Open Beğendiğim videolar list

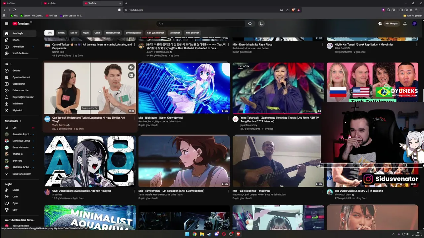point(19,97)
